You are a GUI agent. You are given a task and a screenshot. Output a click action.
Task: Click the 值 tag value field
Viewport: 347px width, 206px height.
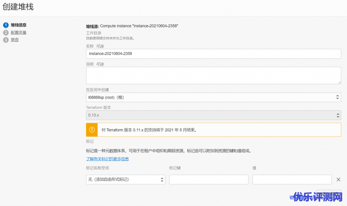click(x=292, y=180)
